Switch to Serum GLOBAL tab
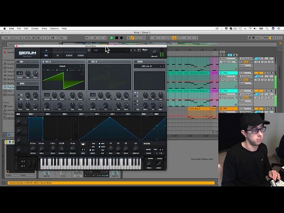Viewport: 284px width, 213px height. pyautogui.click(x=81, y=53)
